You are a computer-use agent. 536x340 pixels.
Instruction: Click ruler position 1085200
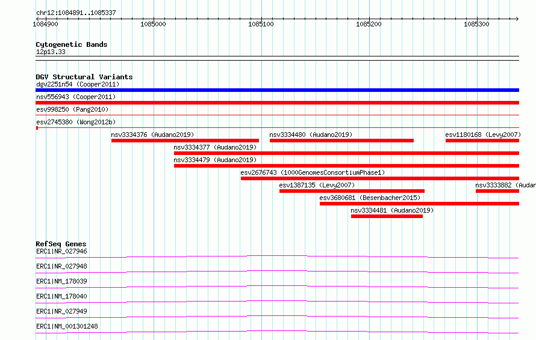(369, 24)
